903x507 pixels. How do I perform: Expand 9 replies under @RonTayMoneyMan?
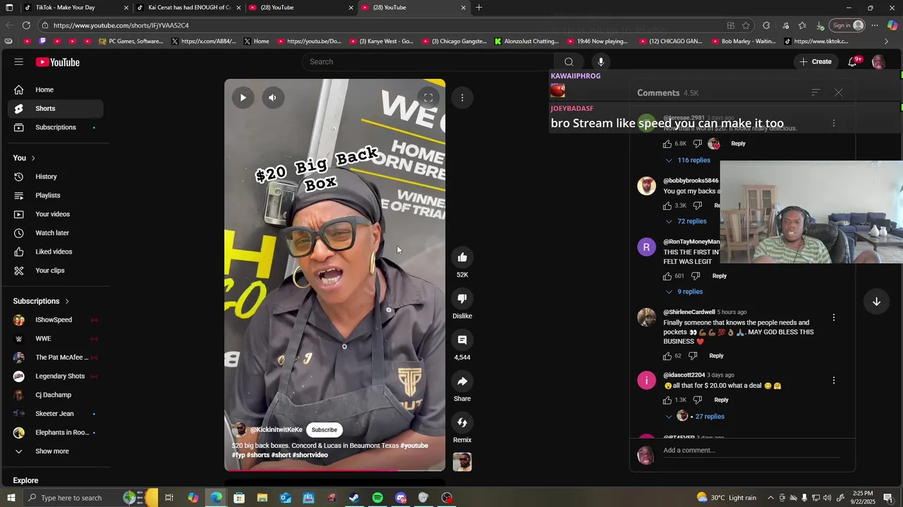(x=684, y=292)
